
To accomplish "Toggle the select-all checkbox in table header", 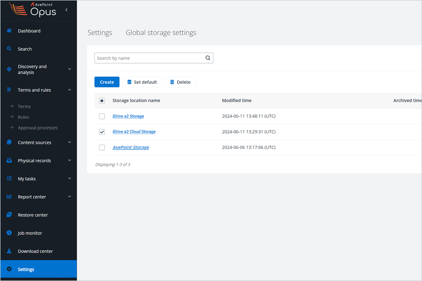I will tap(102, 101).
